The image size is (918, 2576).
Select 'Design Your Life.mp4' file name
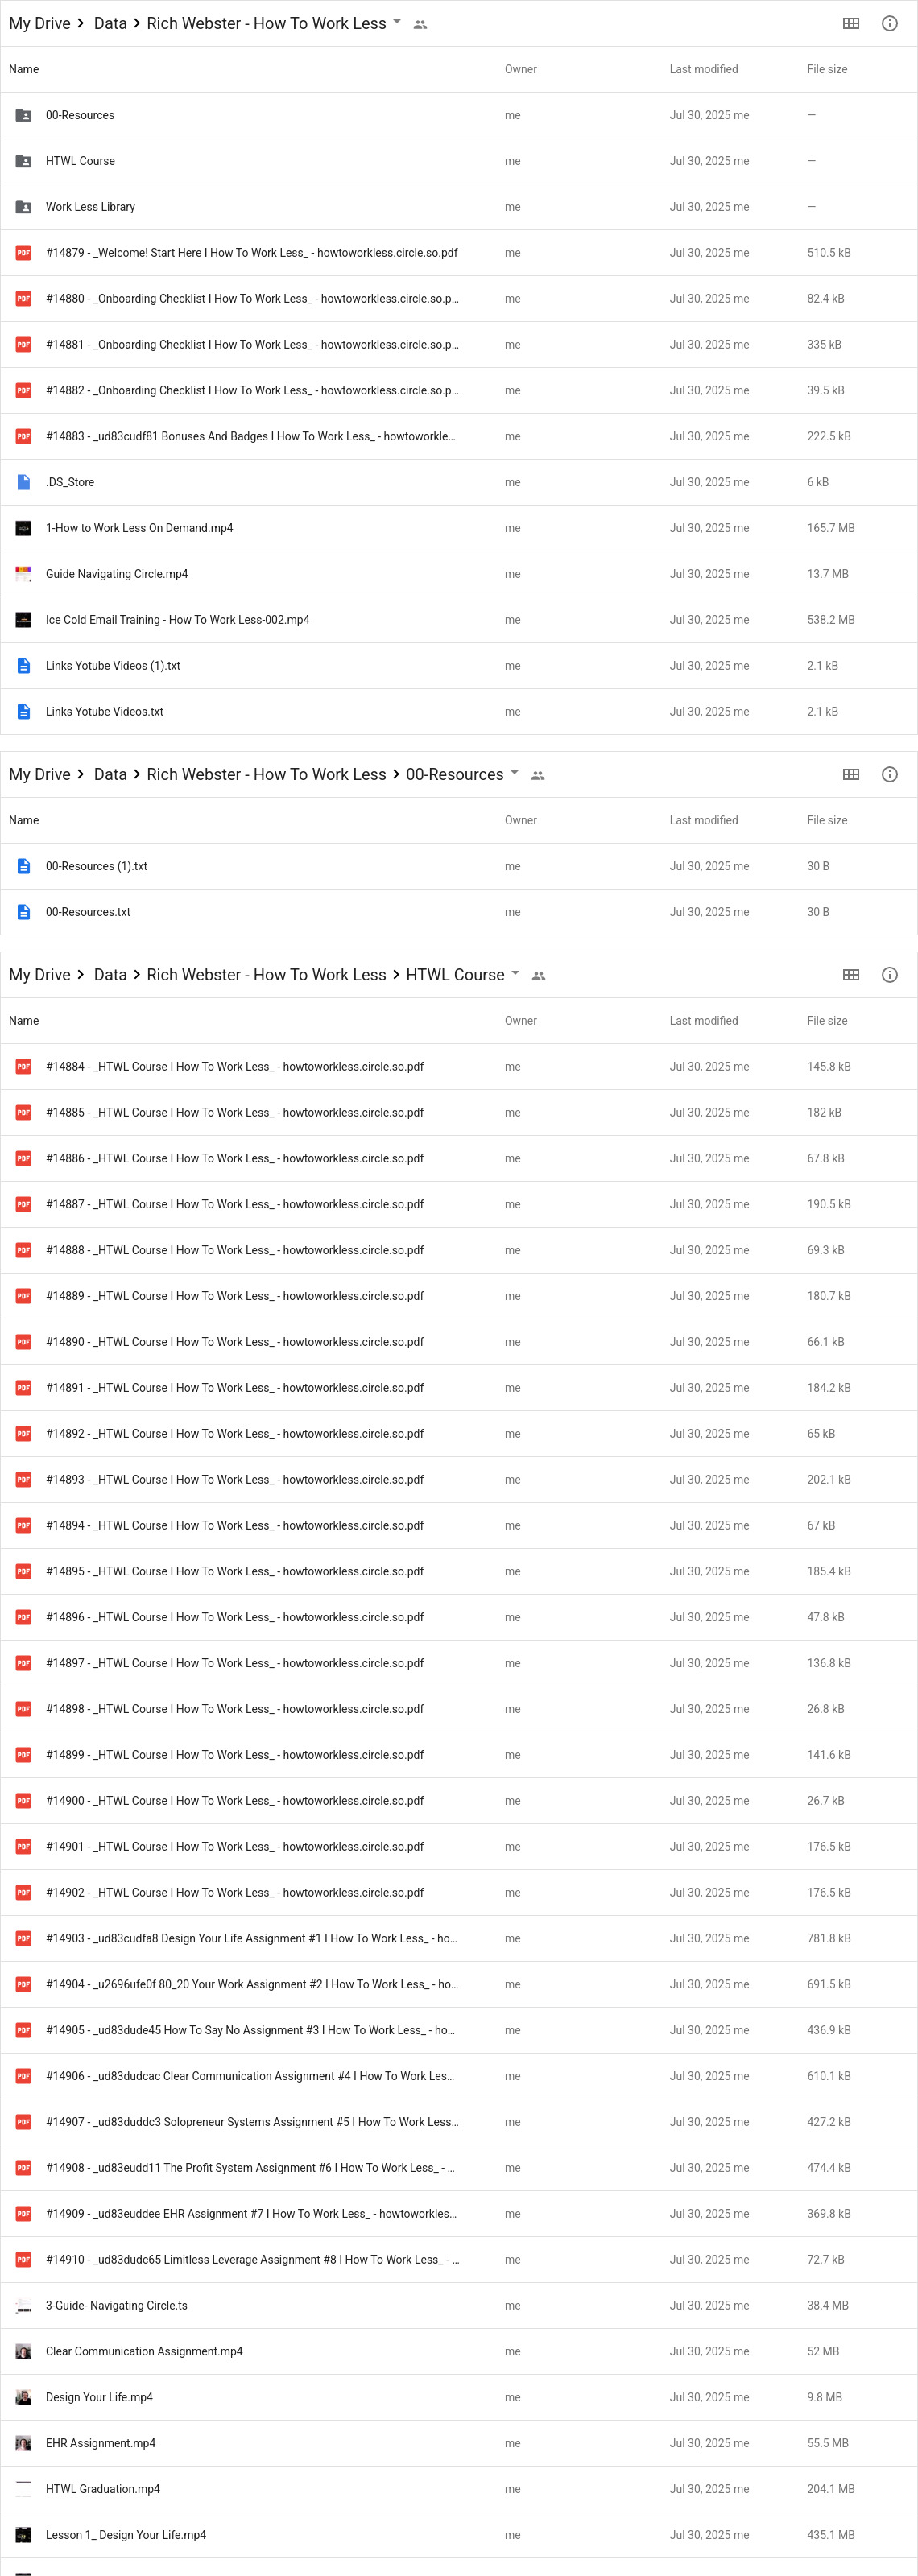(x=99, y=2397)
